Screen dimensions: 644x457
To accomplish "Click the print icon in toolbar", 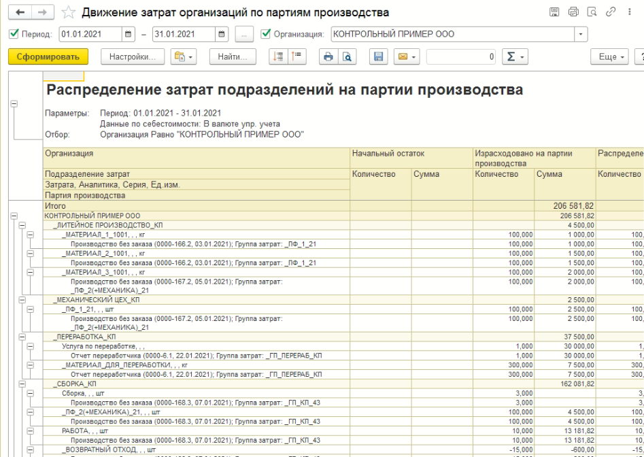I will 328,57.
